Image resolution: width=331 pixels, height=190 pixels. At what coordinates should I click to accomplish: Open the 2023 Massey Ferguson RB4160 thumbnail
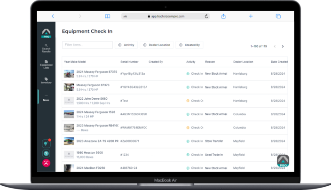69,128
